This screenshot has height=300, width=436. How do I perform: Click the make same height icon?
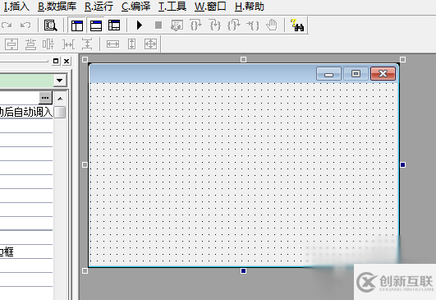click(132, 44)
